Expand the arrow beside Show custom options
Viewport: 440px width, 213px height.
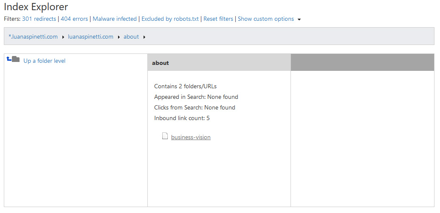(299, 20)
